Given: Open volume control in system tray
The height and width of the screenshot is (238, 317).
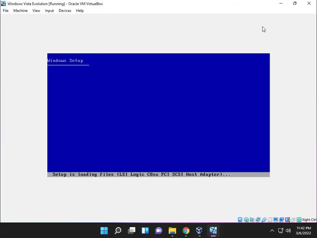Looking at the screenshot, I should point(288,231).
